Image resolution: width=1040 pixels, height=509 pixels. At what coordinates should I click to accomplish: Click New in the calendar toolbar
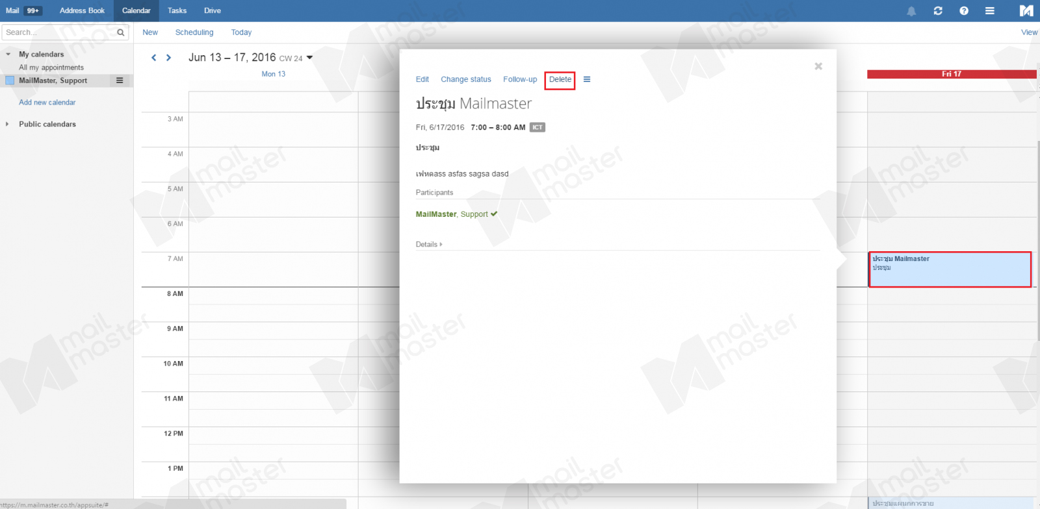point(150,32)
